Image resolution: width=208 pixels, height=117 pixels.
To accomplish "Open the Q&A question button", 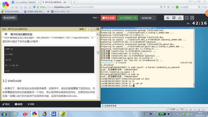I will coord(31,104).
